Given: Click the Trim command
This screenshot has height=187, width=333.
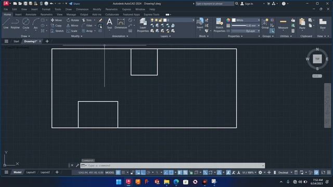Looking at the screenshot, I should point(87,20).
